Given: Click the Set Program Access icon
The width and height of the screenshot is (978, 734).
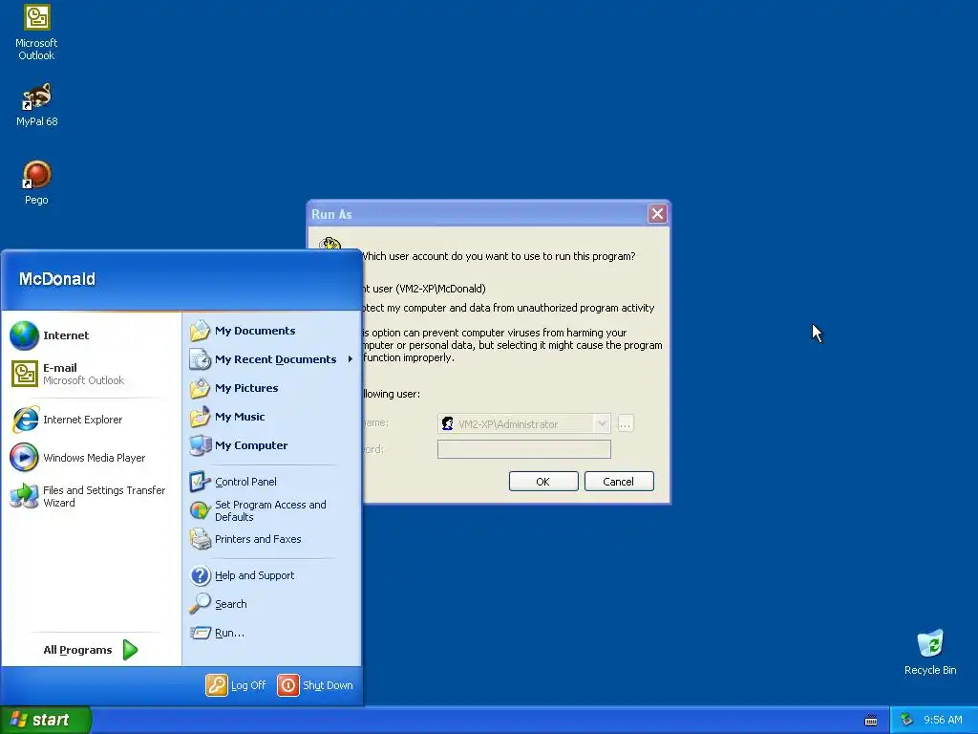Looking at the screenshot, I should pyautogui.click(x=201, y=510).
